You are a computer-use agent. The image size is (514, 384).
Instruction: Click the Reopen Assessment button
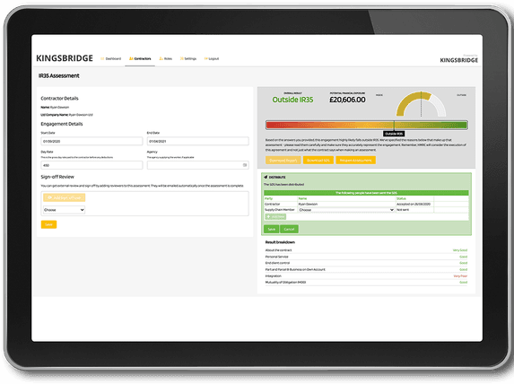pos(355,161)
